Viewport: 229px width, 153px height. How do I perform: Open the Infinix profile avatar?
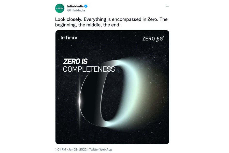(x=60, y=8)
